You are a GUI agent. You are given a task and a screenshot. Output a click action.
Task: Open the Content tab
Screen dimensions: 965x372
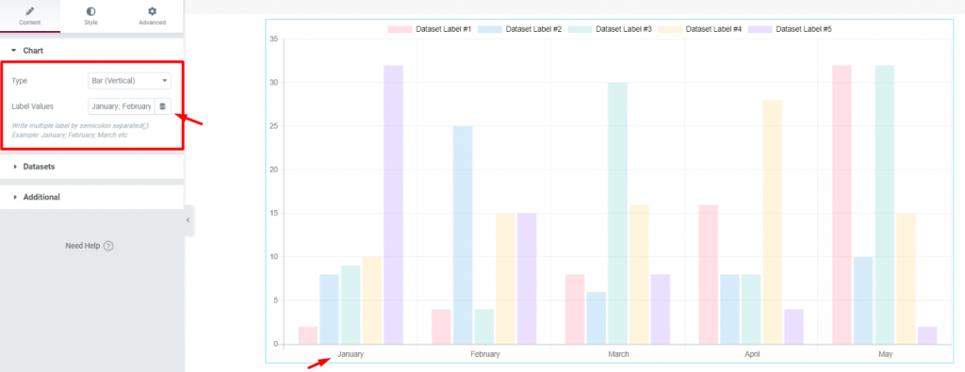point(30,16)
